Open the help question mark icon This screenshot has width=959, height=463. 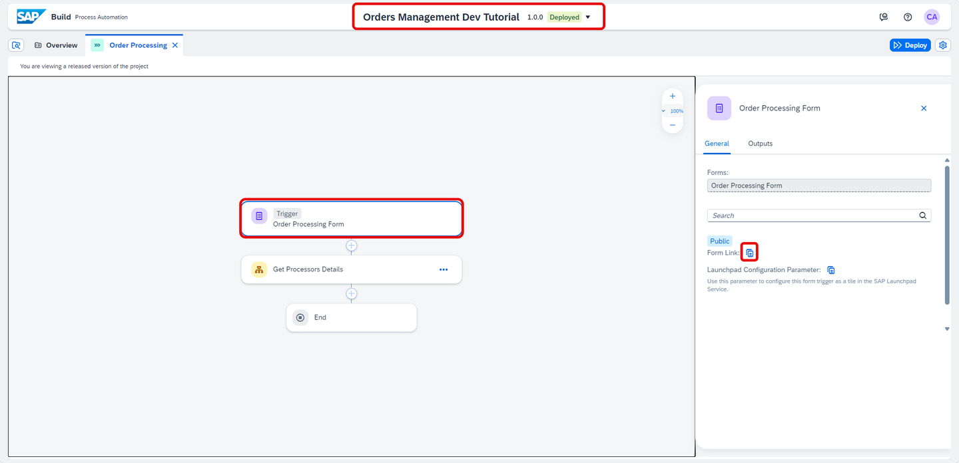click(908, 17)
